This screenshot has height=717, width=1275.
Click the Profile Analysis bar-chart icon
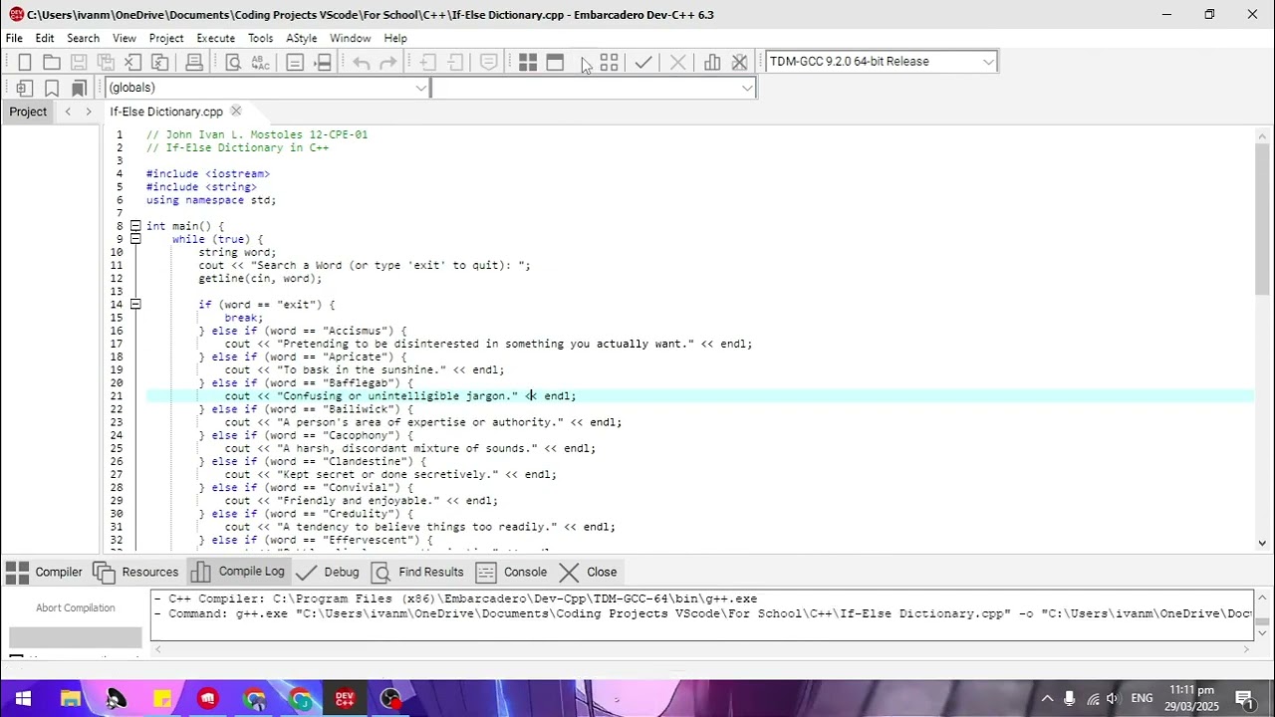(712, 62)
